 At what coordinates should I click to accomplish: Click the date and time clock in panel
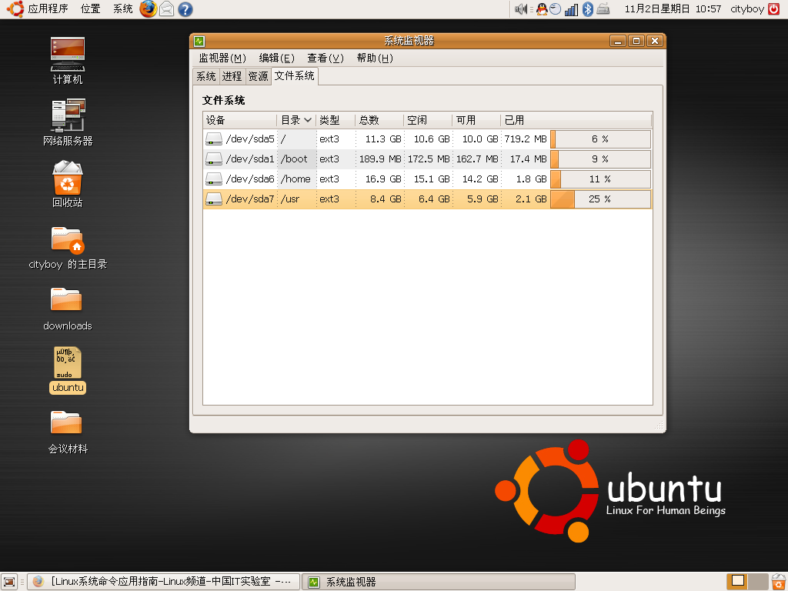click(673, 9)
